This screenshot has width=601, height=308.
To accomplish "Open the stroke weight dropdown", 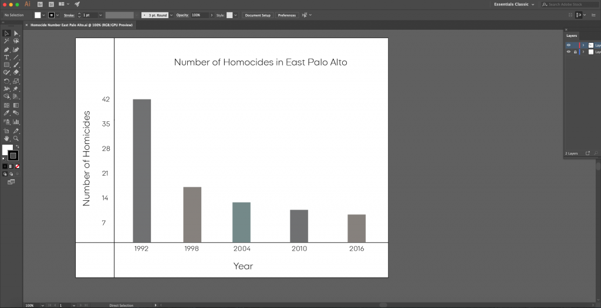I will pyautogui.click(x=101, y=15).
